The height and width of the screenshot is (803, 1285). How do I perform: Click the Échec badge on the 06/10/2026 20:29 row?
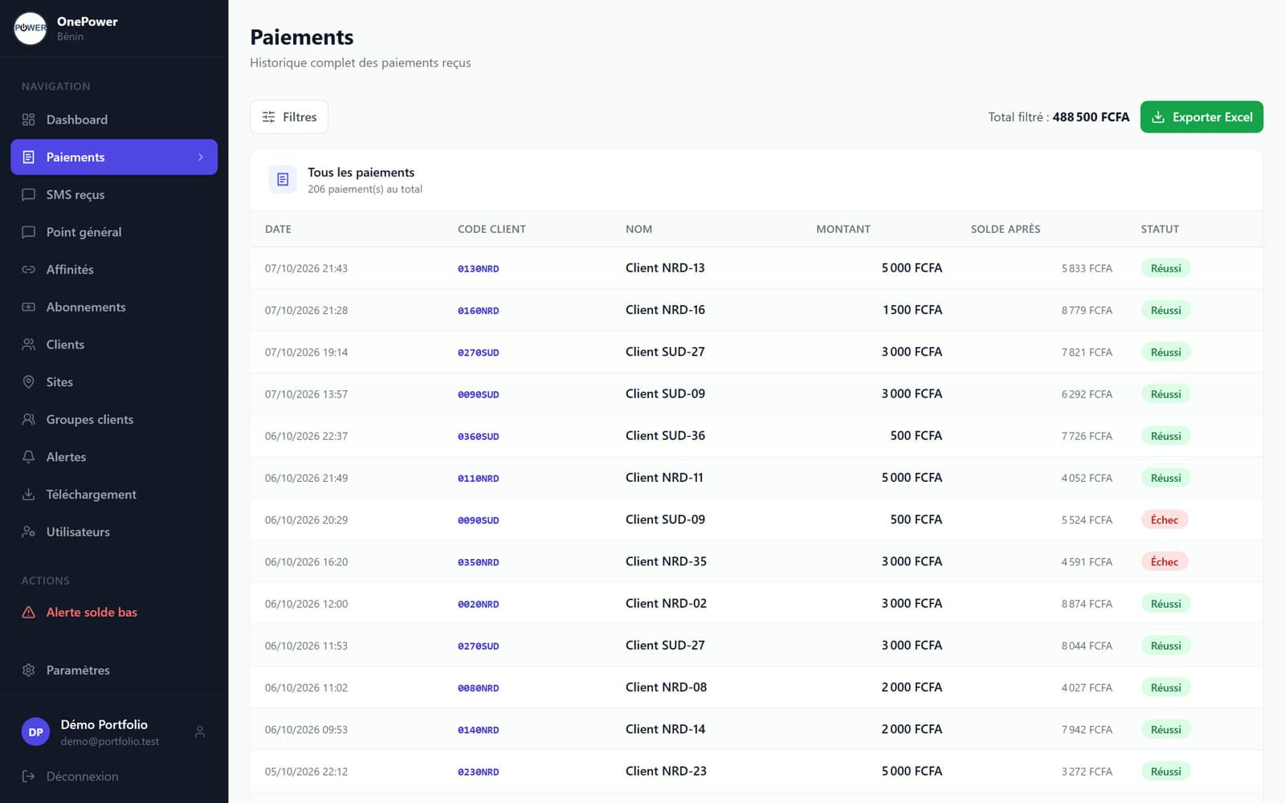coord(1165,520)
